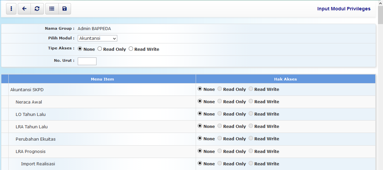Image resolution: width=383 pixels, height=170 pixels.
Task: Click the vertical page scrollbar
Action: pyautogui.click(x=380, y=83)
